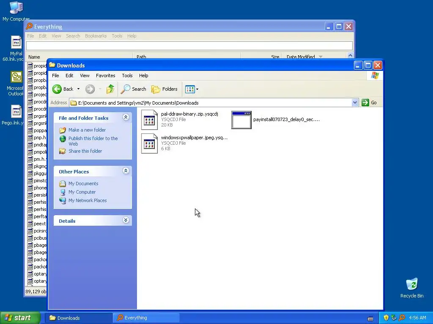Open the Back history dropdown arrow
The image size is (433, 324).
click(78, 89)
